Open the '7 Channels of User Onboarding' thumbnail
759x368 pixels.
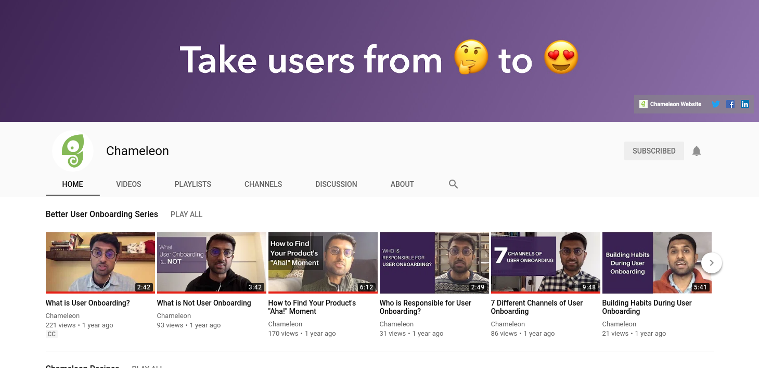[546, 262]
